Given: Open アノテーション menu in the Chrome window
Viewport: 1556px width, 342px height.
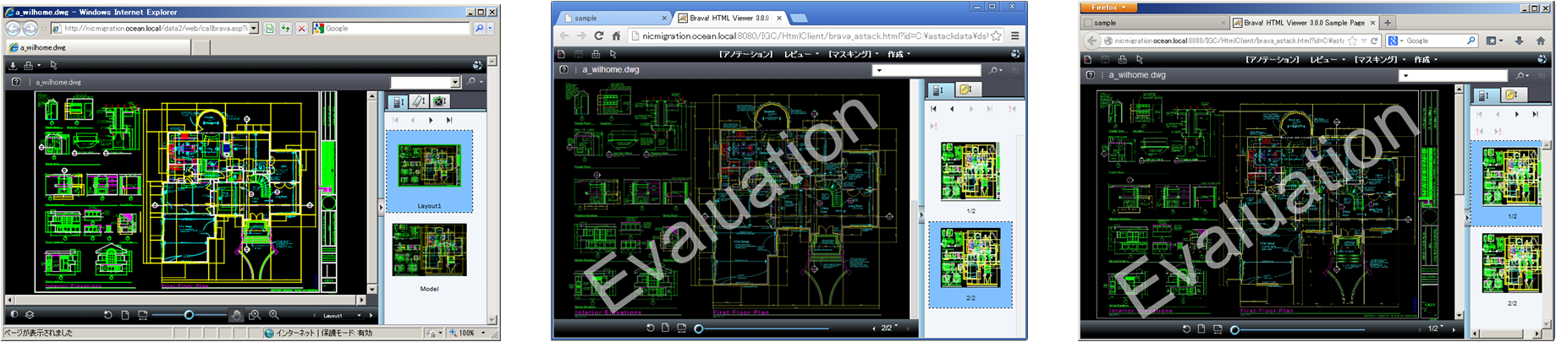Looking at the screenshot, I should tap(745, 54).
